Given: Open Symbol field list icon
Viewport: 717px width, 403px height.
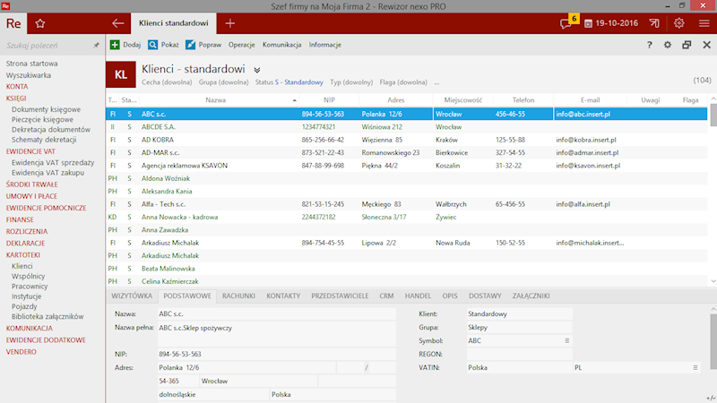Looking at the screenshot, I should point(567,341).
